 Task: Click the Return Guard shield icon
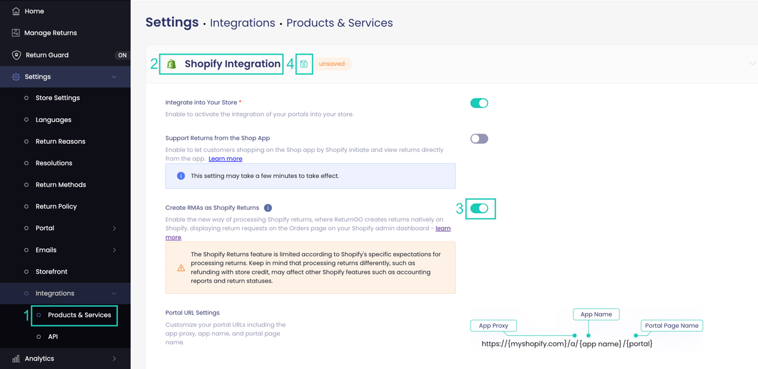[x=15, y=55]
